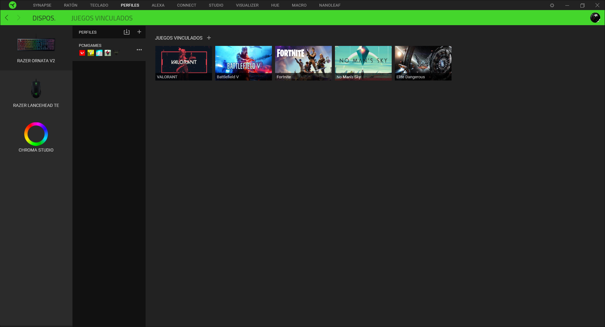Open the SYNAPSE tab

coord(42,5)
